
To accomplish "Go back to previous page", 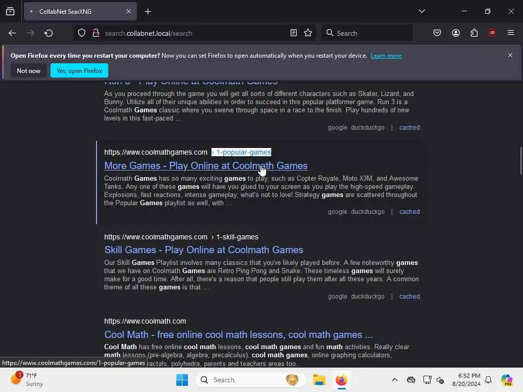I will coord(12,33).
